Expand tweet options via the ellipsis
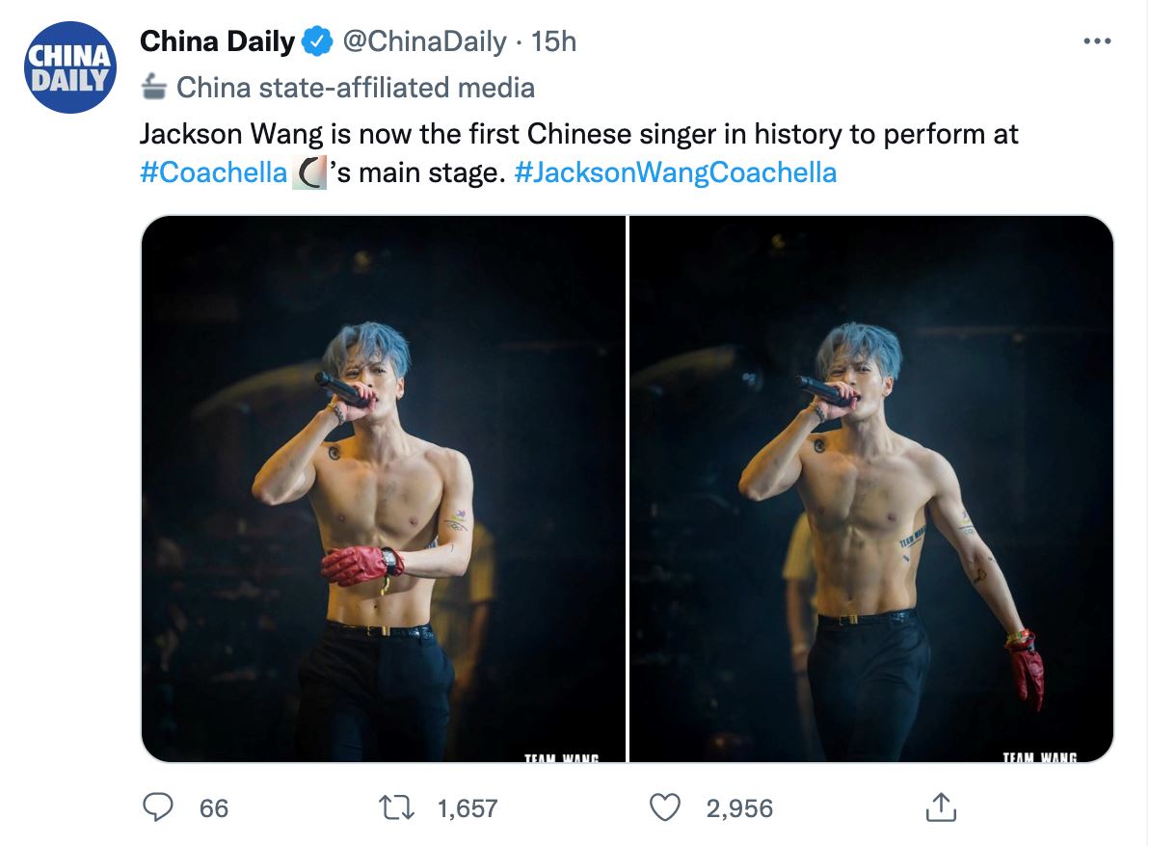Viewport: 1149px width, 846px height. [1095, 39]
